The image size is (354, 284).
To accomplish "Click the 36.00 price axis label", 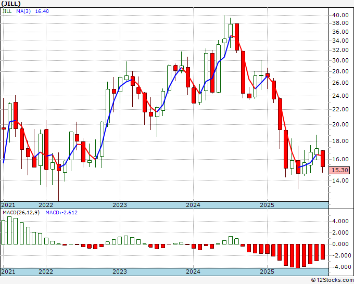I will pyautogui.click(x=340, y=32).
